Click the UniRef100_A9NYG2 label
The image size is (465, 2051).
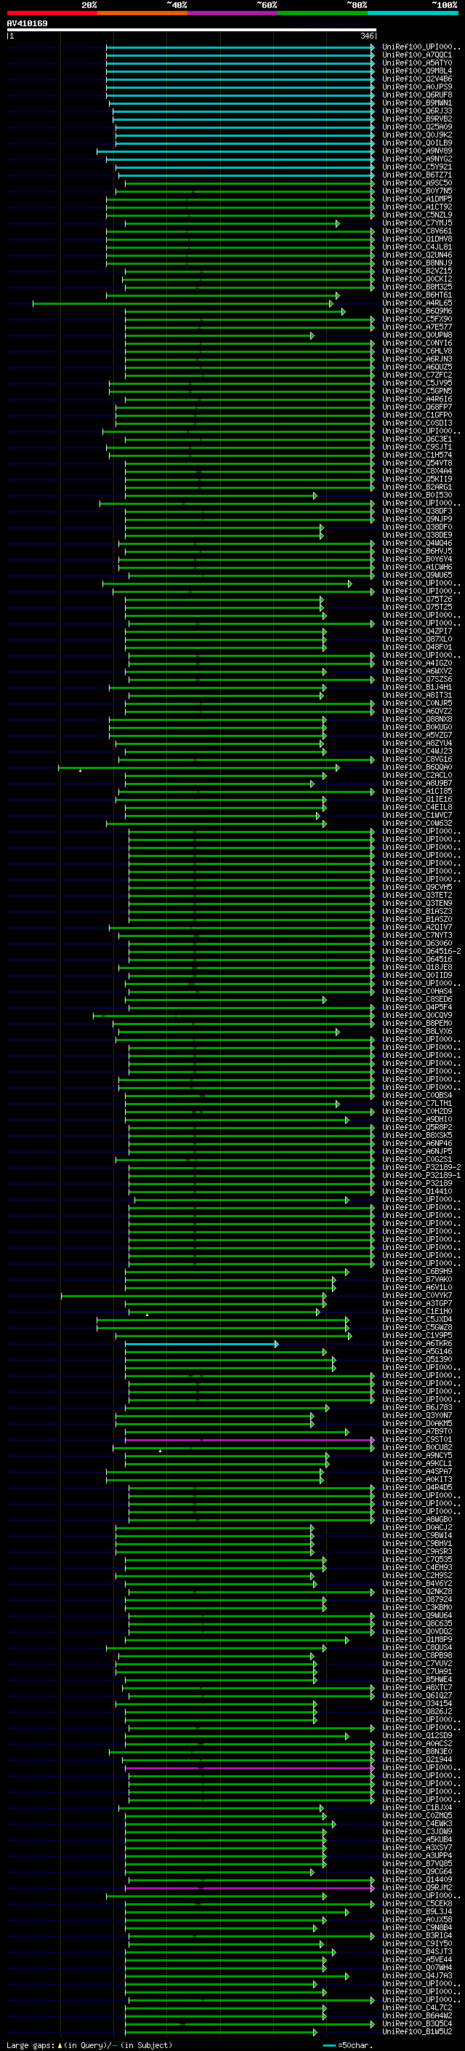click(x=417, y=159)
